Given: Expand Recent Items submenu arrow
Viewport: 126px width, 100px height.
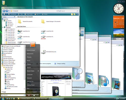Looking at the screenshot, I should [38, 71].
